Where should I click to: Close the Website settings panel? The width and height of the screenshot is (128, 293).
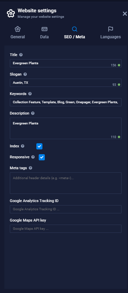(x=125, y=14)
